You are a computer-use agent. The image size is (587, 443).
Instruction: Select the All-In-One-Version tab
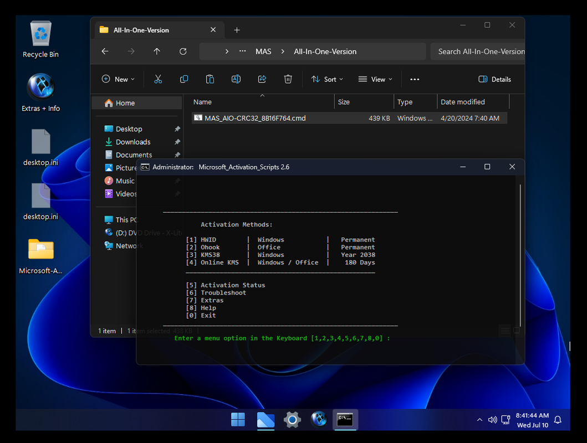click(x=141, y=30)
